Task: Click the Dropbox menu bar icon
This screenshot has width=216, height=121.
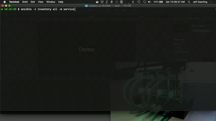Action: click(x=102, y=2)
